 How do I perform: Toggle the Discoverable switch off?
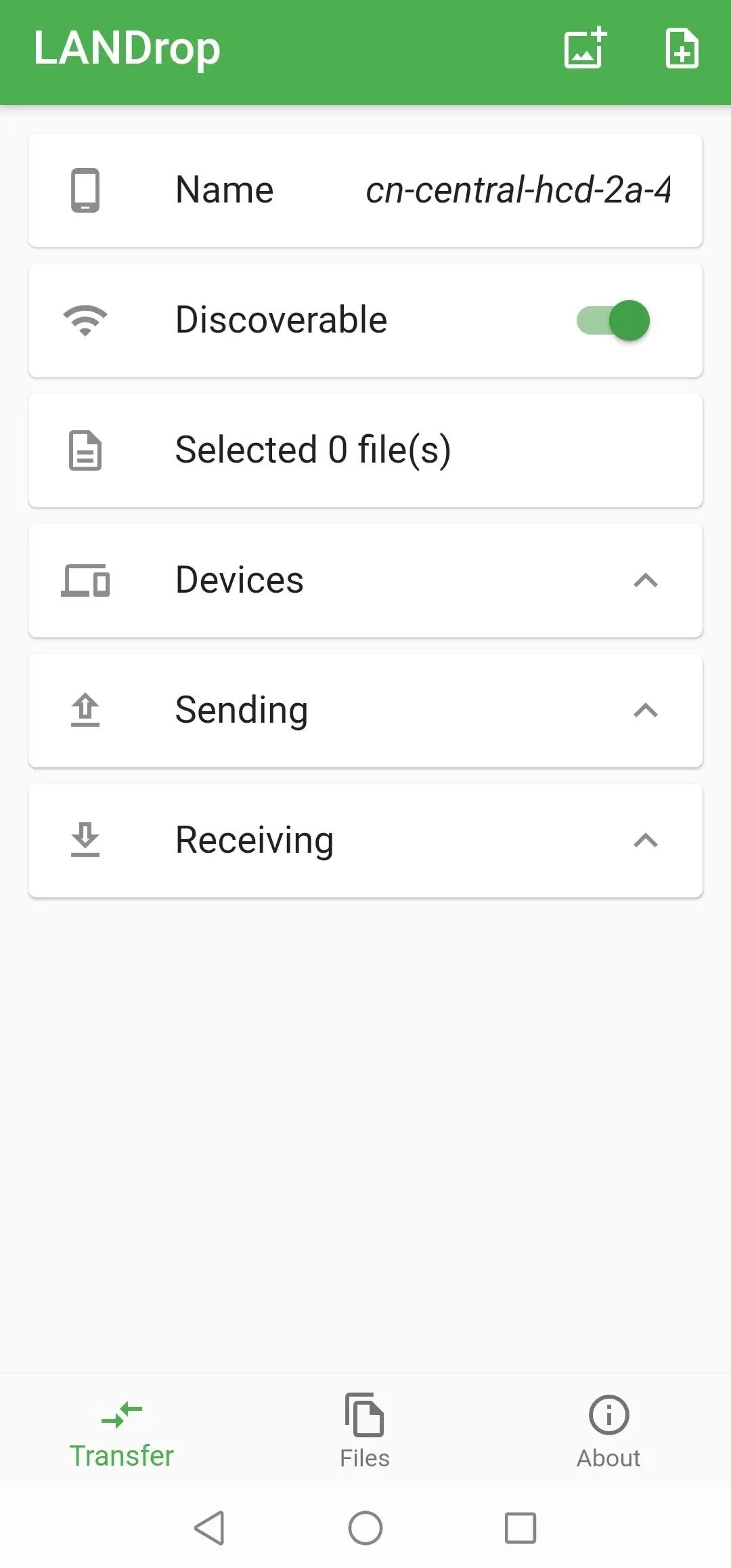tap(613, 320)
